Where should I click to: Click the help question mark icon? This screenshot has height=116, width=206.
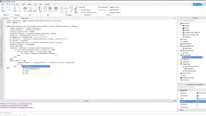click(202, 4)
